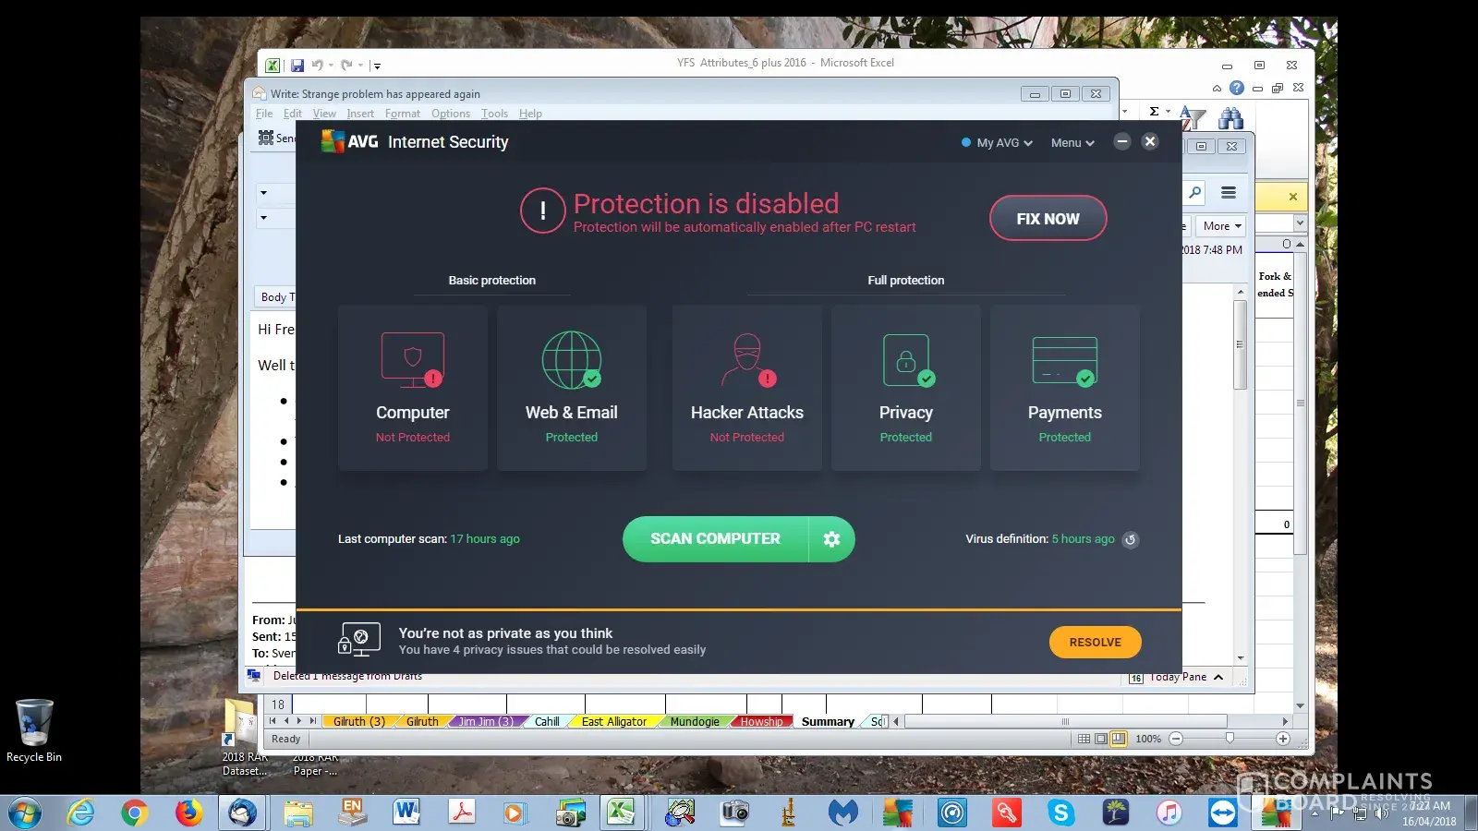Open Malwarebytes from the taskbar

(x=842, y=813)
